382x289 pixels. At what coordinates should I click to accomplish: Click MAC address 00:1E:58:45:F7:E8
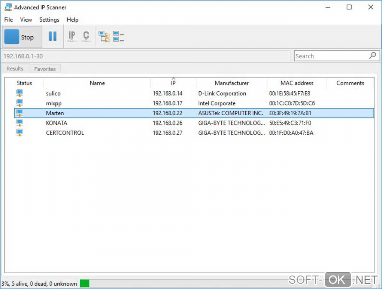289,94
